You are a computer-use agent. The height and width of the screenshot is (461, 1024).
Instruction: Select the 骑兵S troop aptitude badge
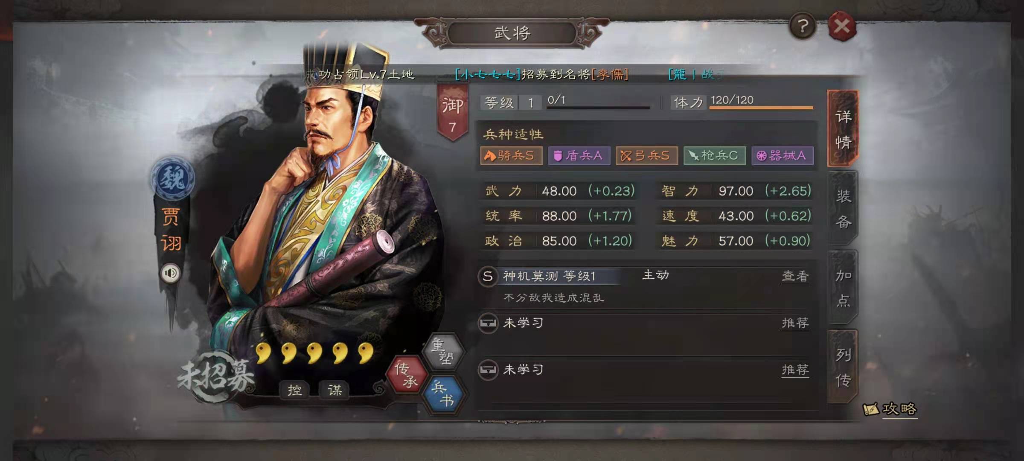pyautogui.click(x=511, y=155)
